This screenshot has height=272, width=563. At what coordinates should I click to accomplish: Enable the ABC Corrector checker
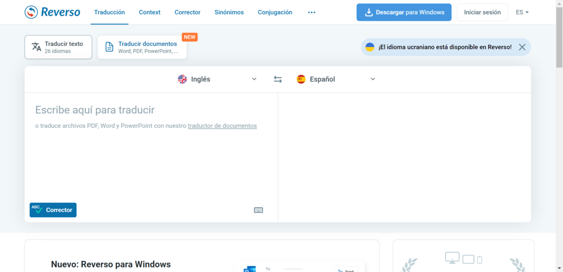(x=53, y=210)
